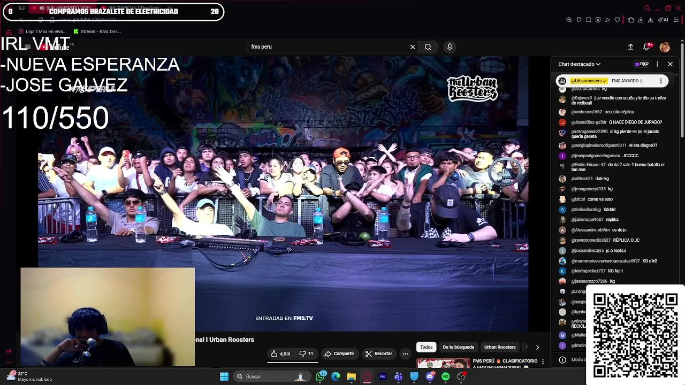Open YouTube notifications bell
The image size is (685, 385).
click(x=647, y=47)
